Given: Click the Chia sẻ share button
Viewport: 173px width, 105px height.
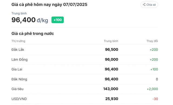Looking at the screenshot, I should (149, 5).
